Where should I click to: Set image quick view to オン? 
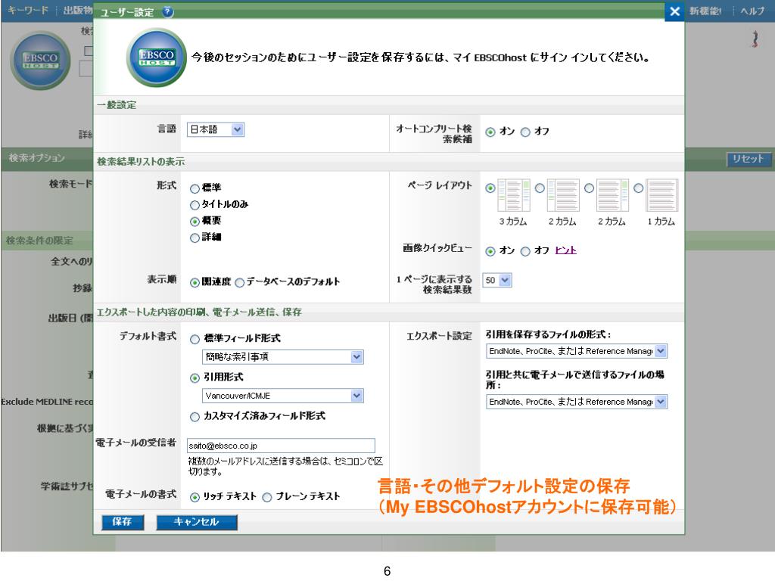pyautogui.click(x=490, y=251)
